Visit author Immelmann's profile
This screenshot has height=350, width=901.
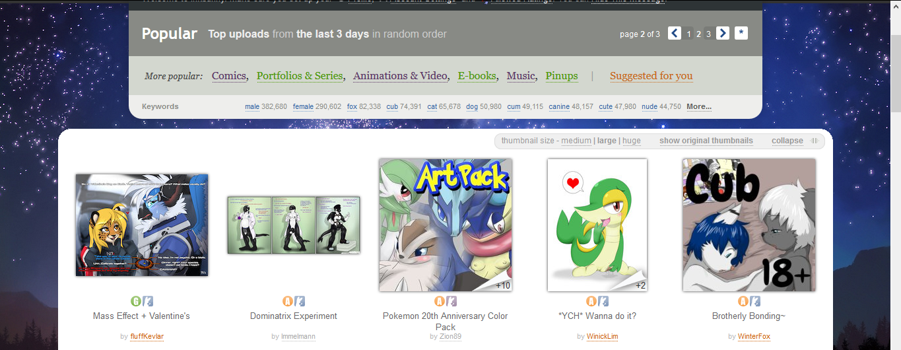tap(298, 337)
